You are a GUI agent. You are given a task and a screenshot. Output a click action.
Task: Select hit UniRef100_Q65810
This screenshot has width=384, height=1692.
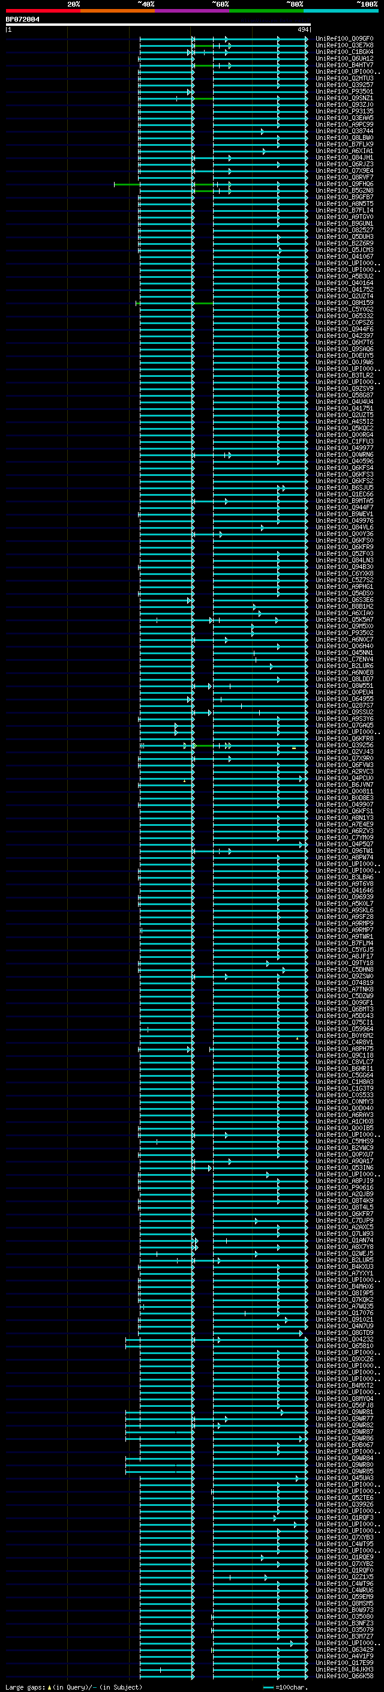point(344,1346)
